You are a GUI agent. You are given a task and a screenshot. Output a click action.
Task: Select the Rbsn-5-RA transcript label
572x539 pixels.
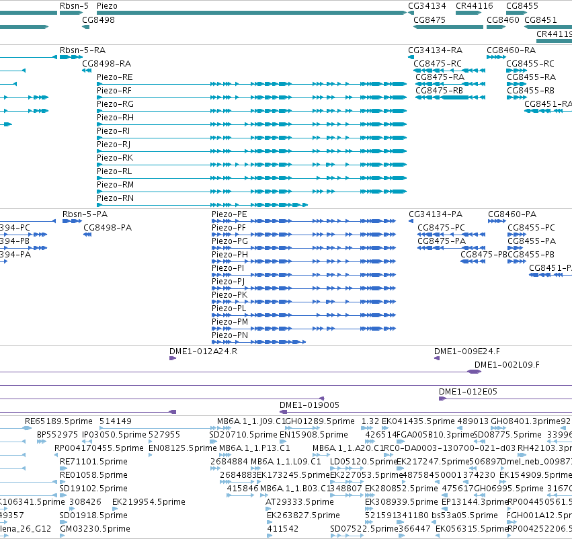[83, 50]
